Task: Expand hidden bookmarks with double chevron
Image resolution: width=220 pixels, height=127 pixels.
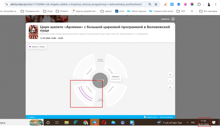Action: coord(192,11)
